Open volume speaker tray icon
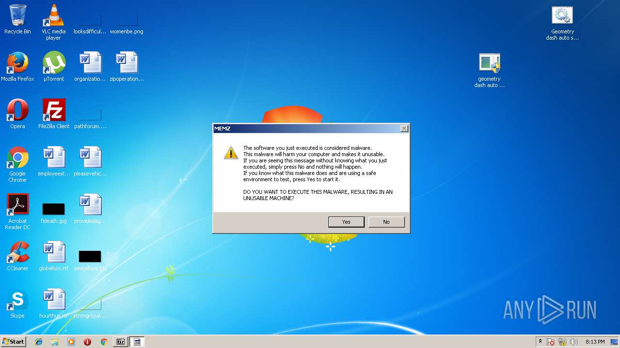This screenshot has height=348, width=620. (x=574, y=342)
